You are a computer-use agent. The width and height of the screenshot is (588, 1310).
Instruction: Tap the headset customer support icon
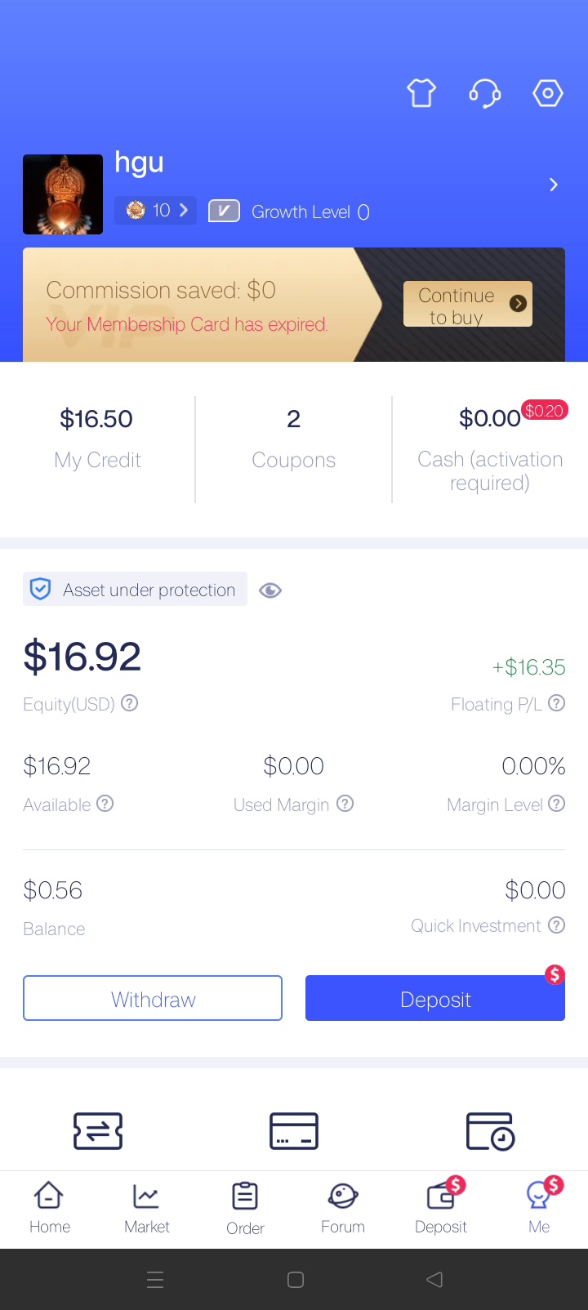(x=485, y=93)
